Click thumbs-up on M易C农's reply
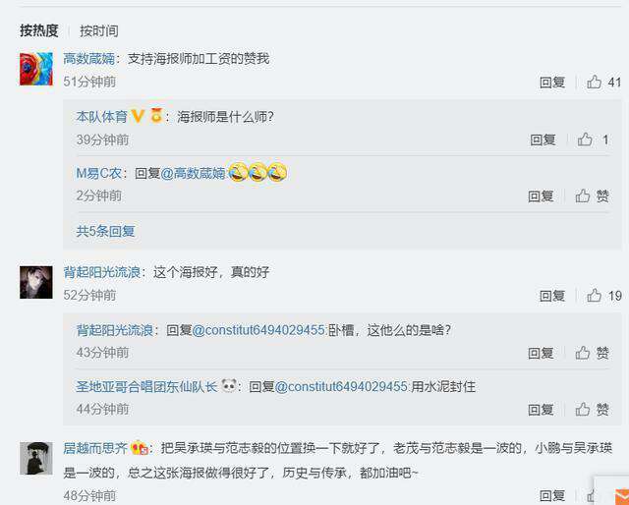 click(x=583, y=196)
